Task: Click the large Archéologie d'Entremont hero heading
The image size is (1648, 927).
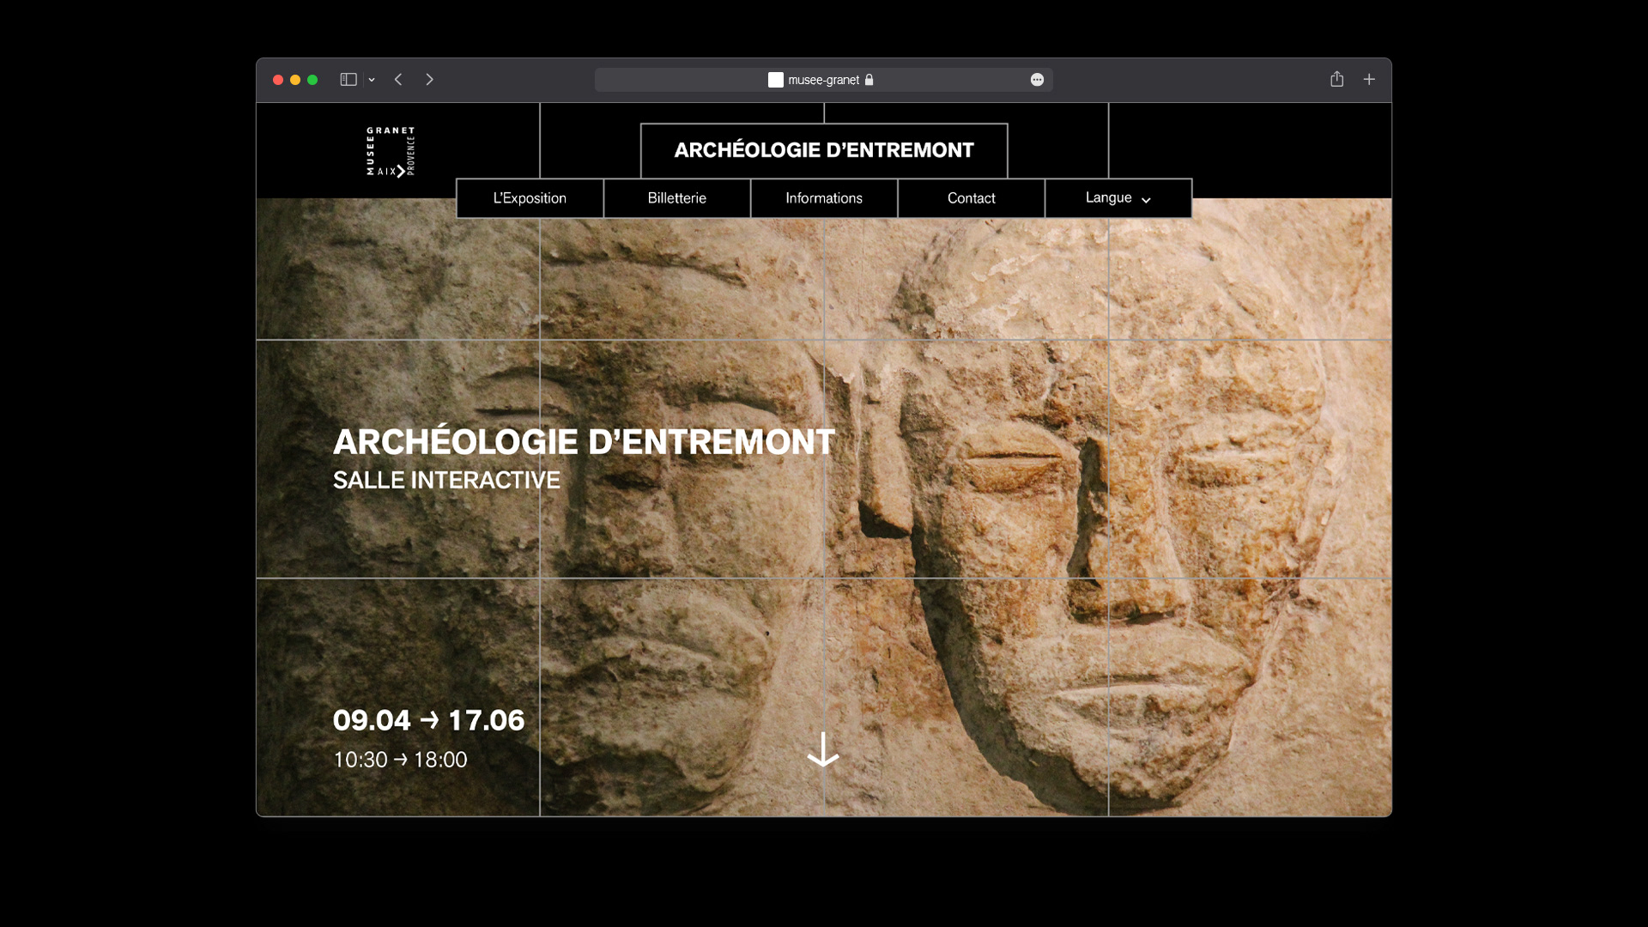Action: tap(584, 442)
